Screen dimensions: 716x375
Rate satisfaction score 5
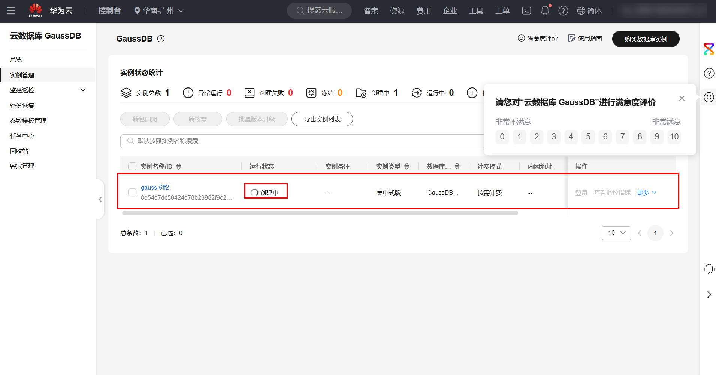(588, 137)
